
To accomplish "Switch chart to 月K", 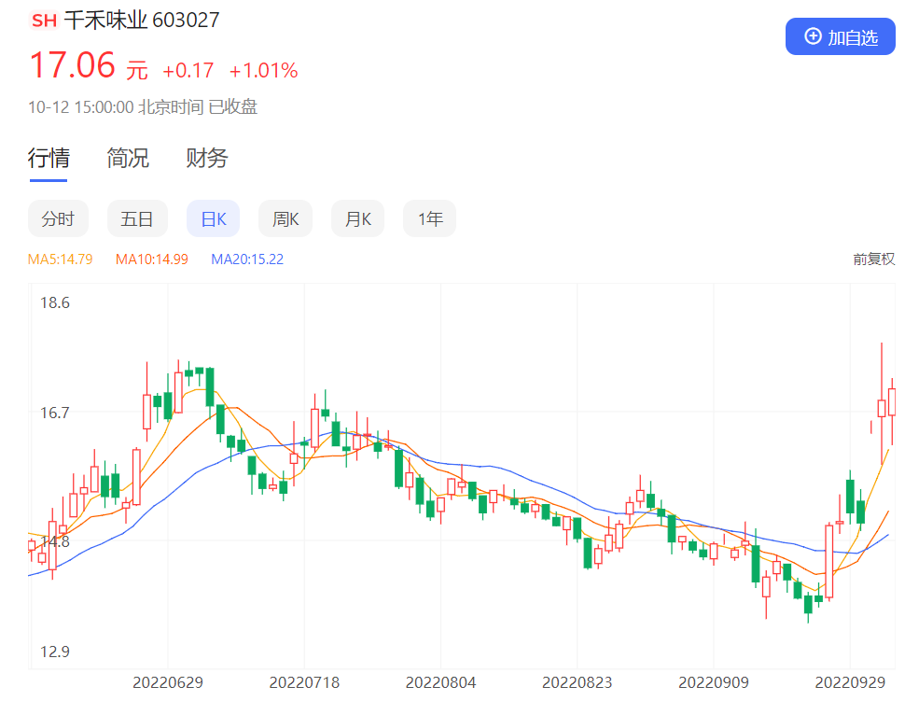I will tap(357, 218).
